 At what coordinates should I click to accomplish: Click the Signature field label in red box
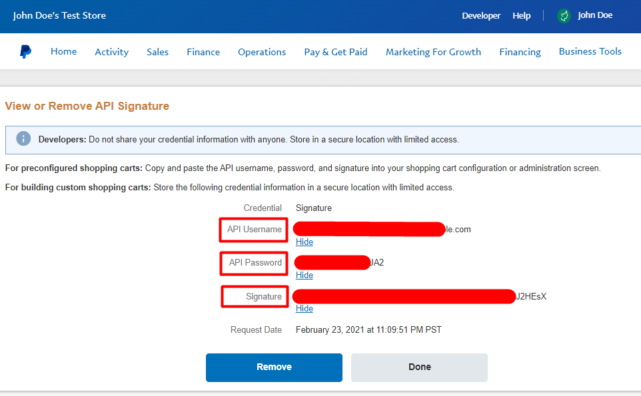[264, 296]
